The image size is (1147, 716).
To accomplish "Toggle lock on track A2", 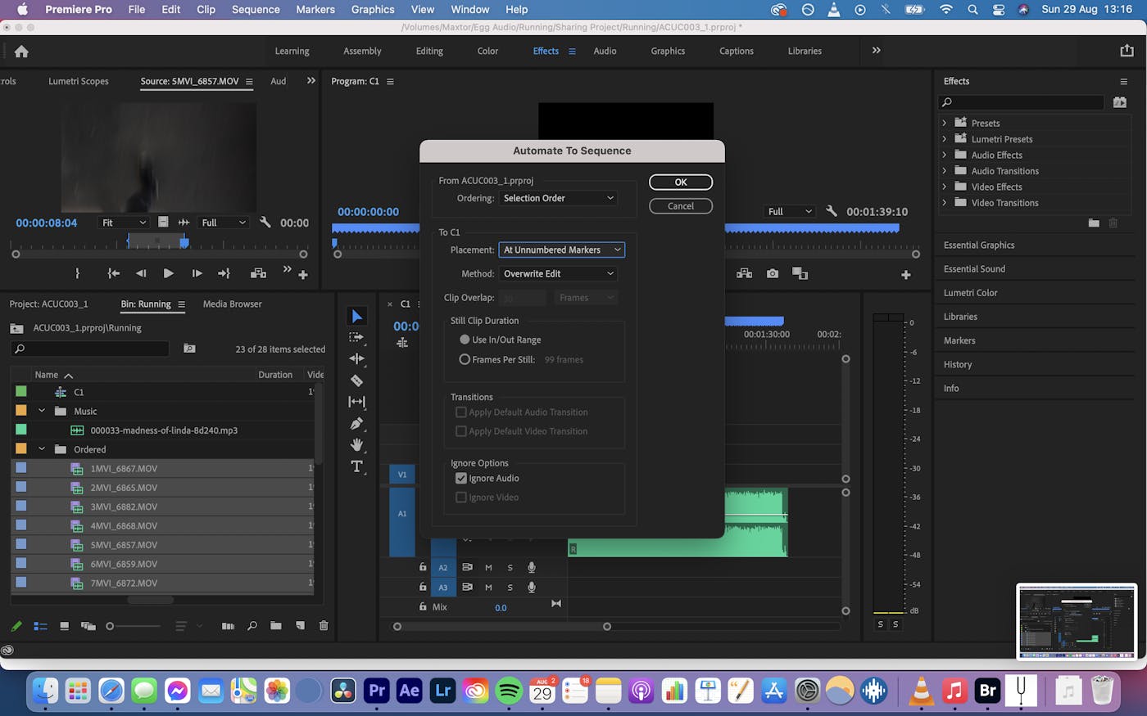I will coord(423,567).
